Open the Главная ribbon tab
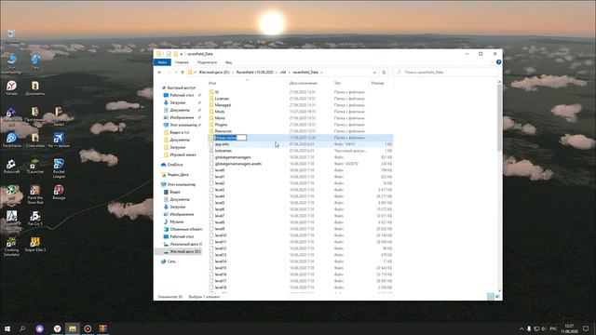The image size is (596, 335). [182, 62]
